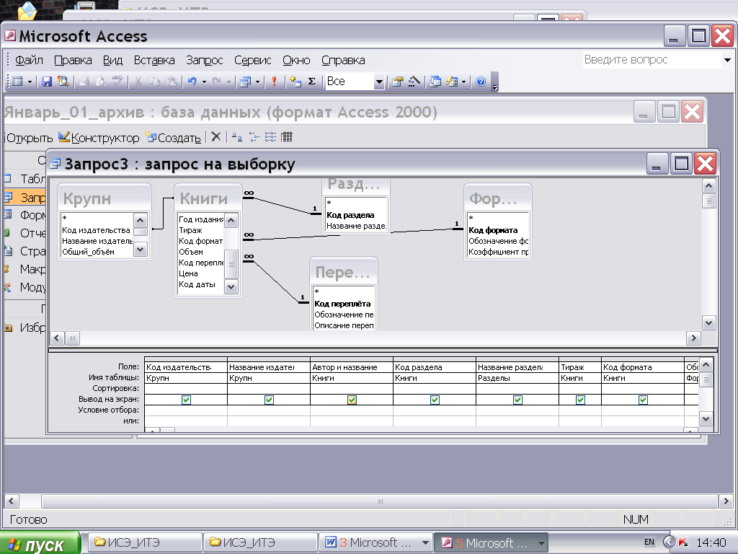Click the Query Type toolbar icon

(x=245, y=82)
